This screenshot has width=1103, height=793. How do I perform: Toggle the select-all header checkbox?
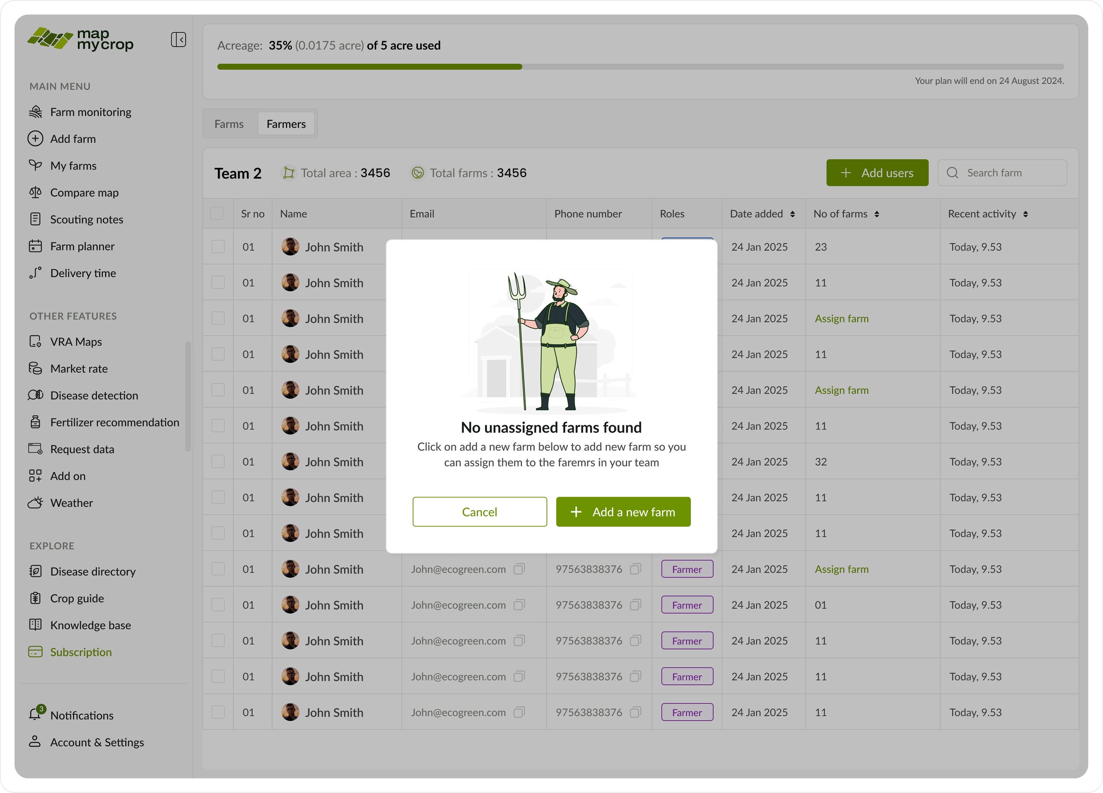[216, 213]
